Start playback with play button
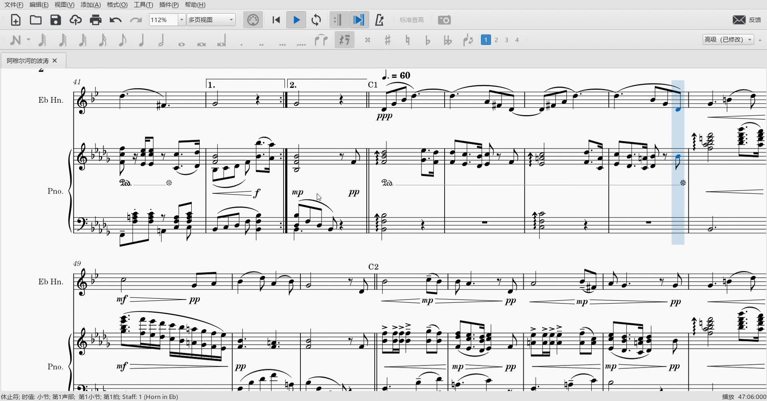Screen dimensions: 767x401 point(296,20)
